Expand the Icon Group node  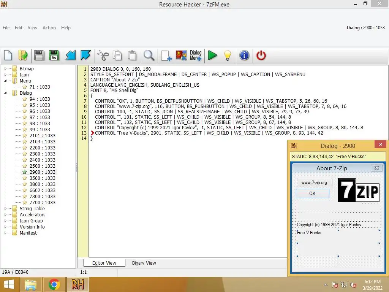tap(5, 221)
